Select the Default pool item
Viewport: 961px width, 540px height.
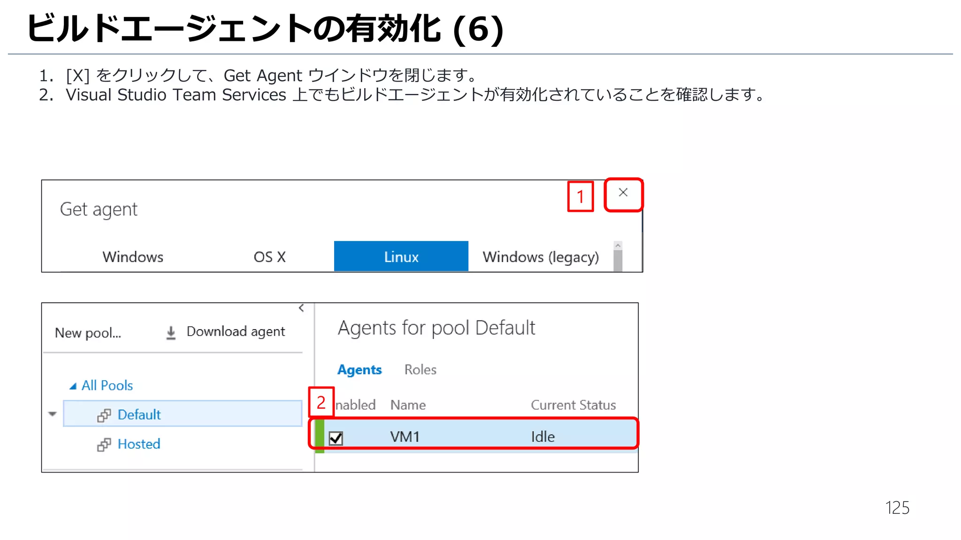tap(139, 415)
